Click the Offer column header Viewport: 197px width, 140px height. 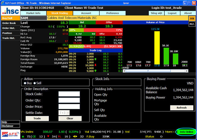tap(109, 22)
